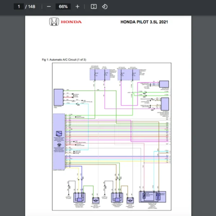Click the page number input field
Viewport: 216px width, 216px height.
[19, 6]
